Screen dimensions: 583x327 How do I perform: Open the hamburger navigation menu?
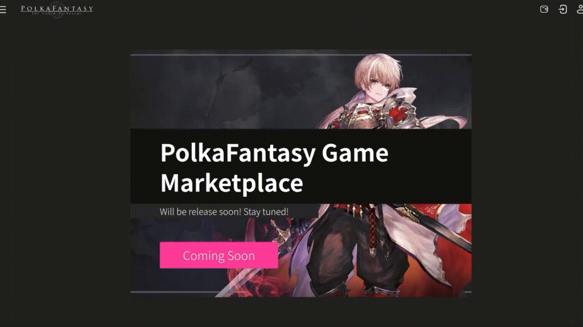click(x=3, y=9)
